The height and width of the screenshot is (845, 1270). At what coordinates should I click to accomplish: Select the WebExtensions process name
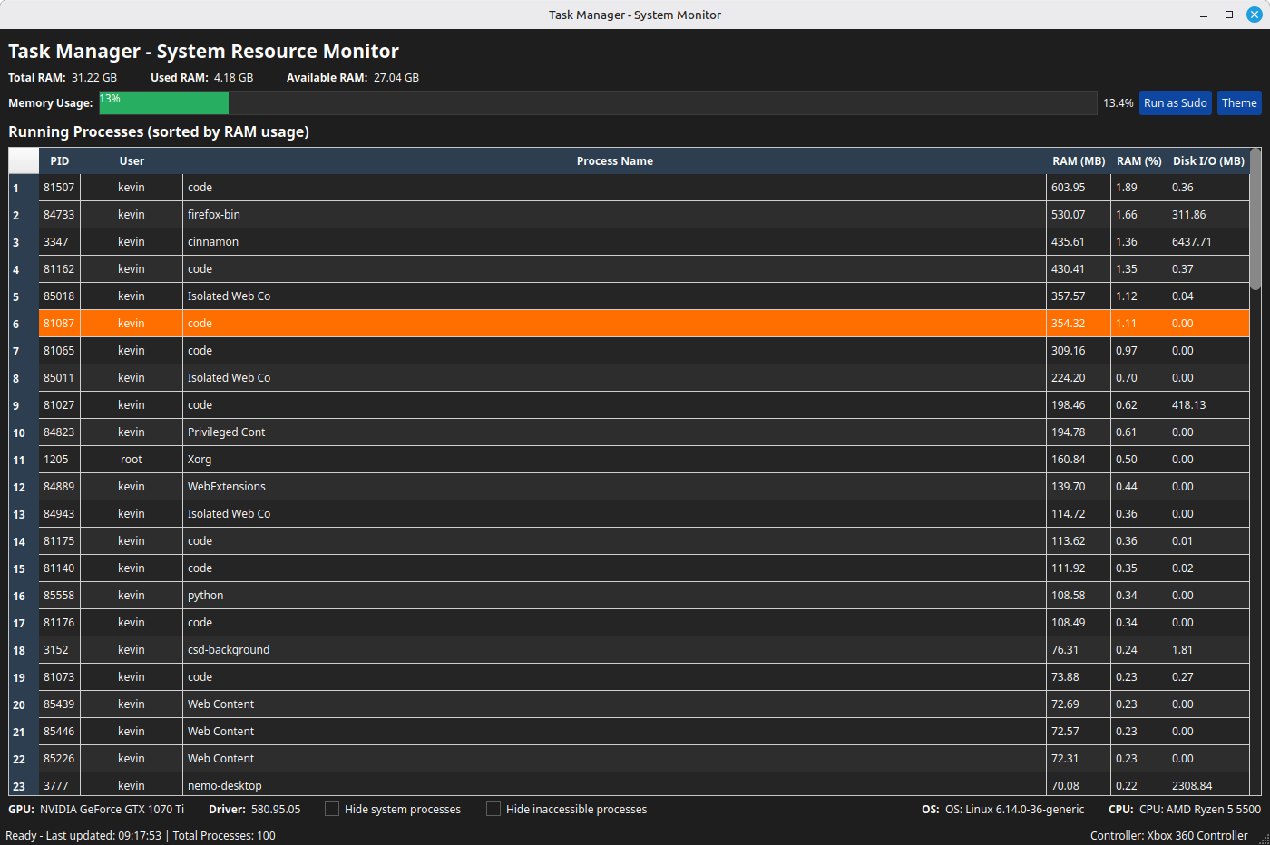coord(614,487)
